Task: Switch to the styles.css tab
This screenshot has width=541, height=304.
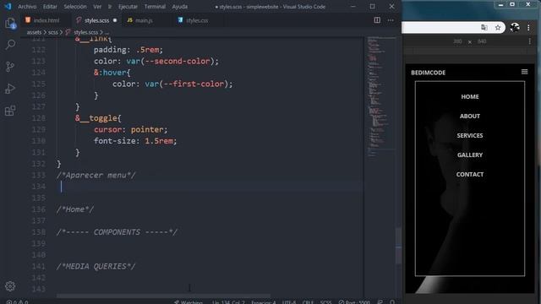Action: pyautogui.click(x=197, y=20)
